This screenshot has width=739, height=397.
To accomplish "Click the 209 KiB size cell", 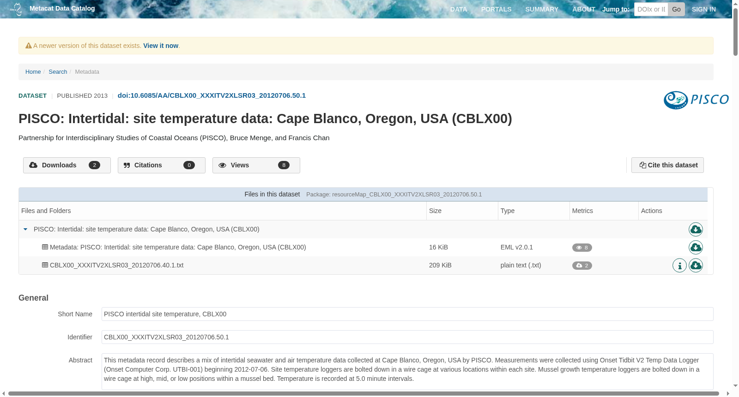I will pyautogui.click(x=440, y=265).
